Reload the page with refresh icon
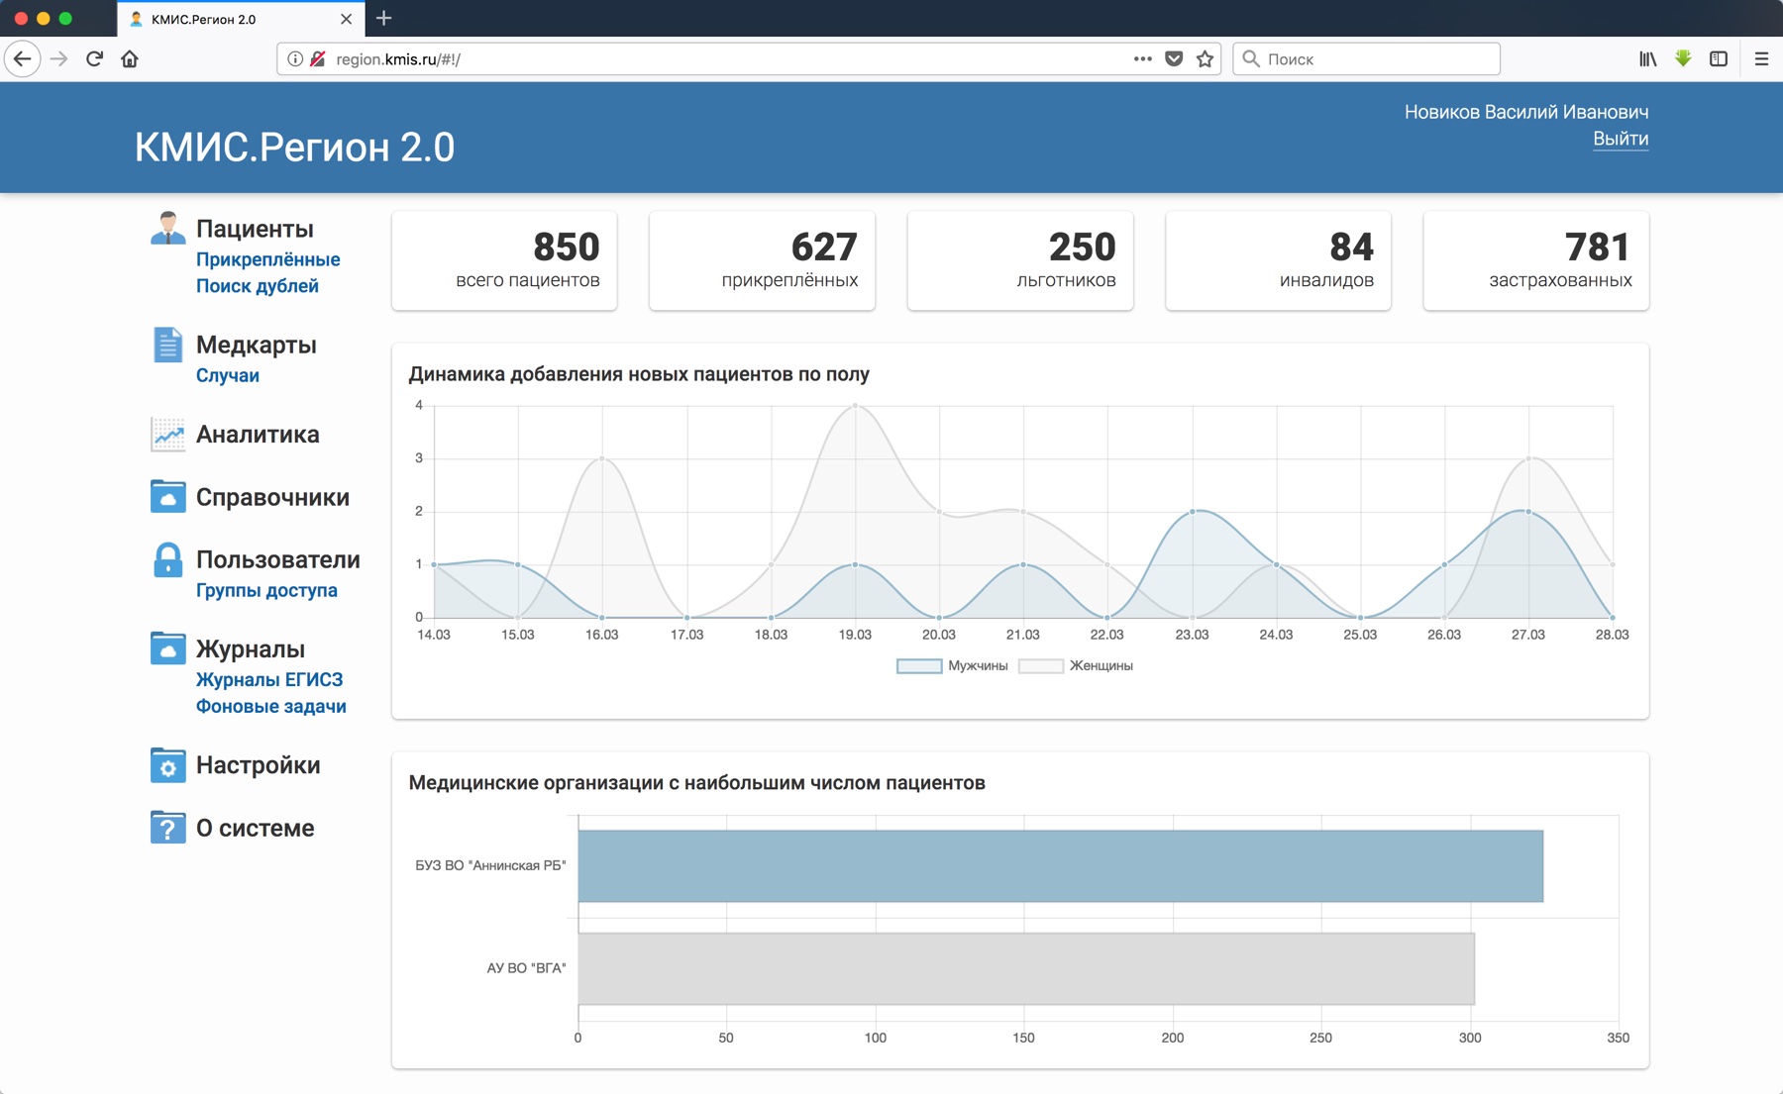The width and height of the screenshot is (1783, 1094). (x=94, y=59)
